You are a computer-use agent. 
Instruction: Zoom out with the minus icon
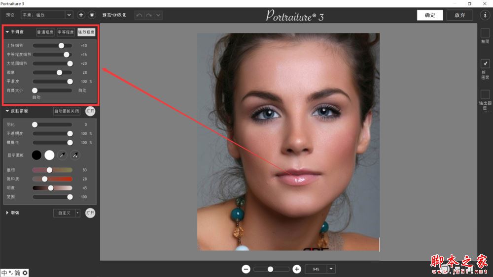click(x=246, y=269)
